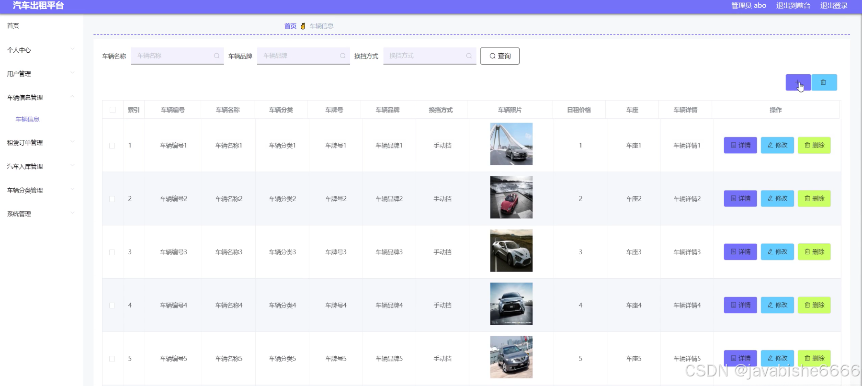This screenshot has width=862, height=386.
Task: Focus the 车辆名称 search input
Action: click(177, 56)
